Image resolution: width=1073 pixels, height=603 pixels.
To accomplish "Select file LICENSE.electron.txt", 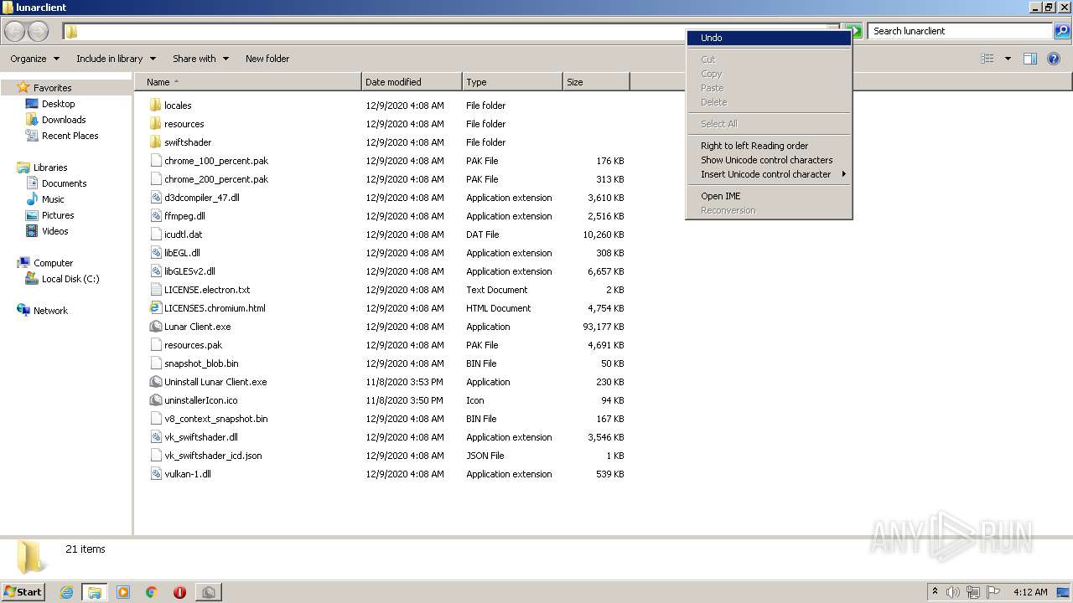I will click(x=207, y=290).
